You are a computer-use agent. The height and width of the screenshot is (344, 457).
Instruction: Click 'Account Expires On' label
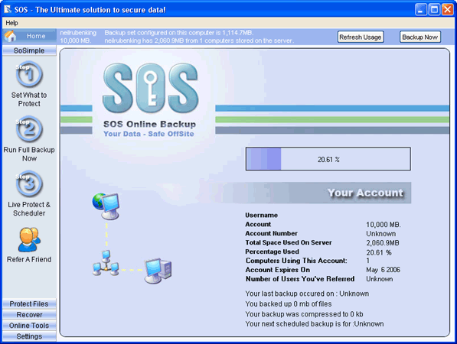278,270
